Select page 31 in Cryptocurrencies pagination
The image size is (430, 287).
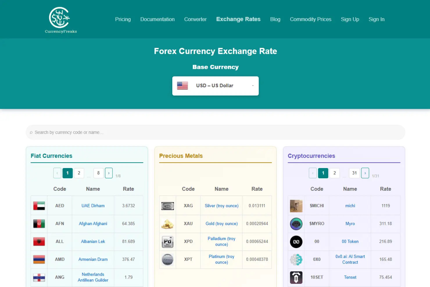[x=354, y=173]
